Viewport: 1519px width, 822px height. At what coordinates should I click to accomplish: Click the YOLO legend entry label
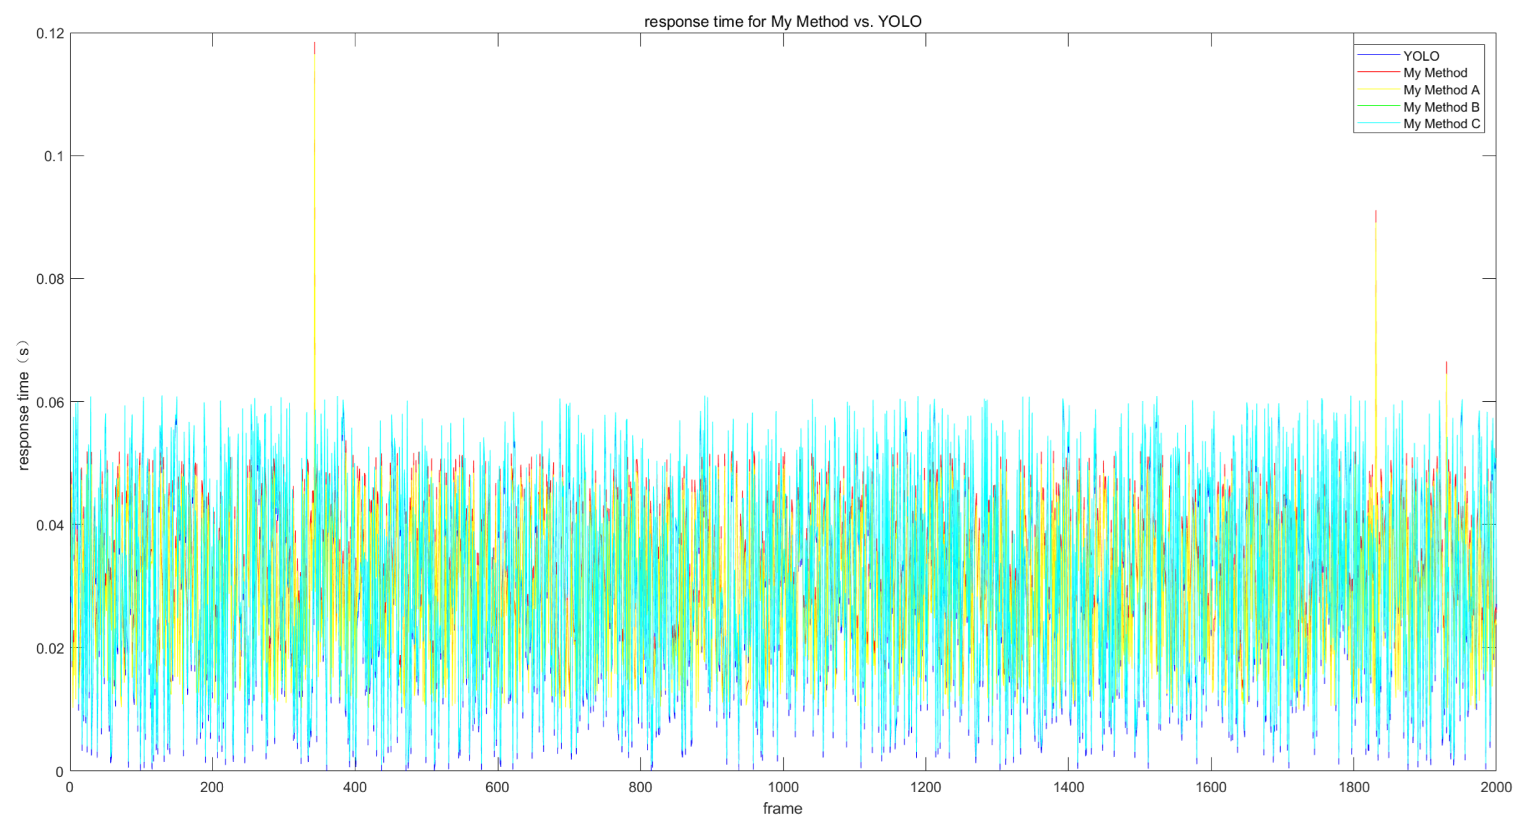click(1421, 56)
